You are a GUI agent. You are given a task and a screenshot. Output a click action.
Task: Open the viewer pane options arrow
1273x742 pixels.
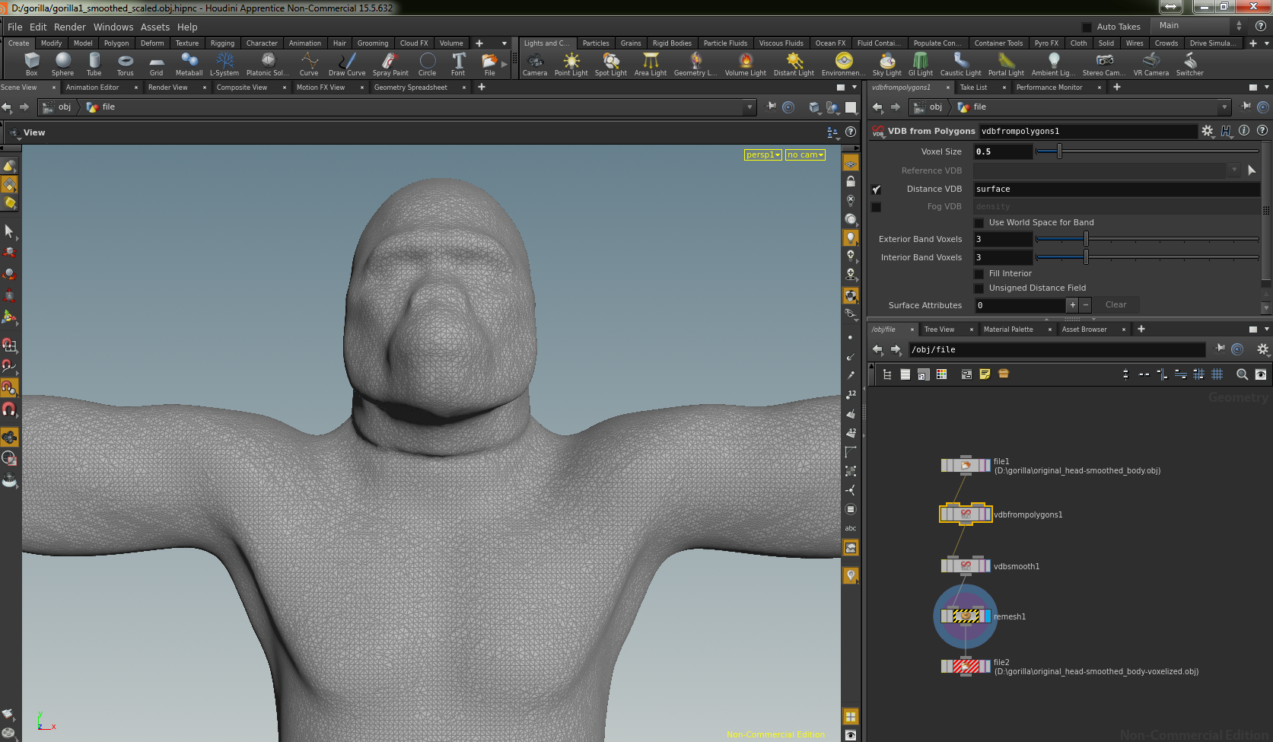pos(854,88)
